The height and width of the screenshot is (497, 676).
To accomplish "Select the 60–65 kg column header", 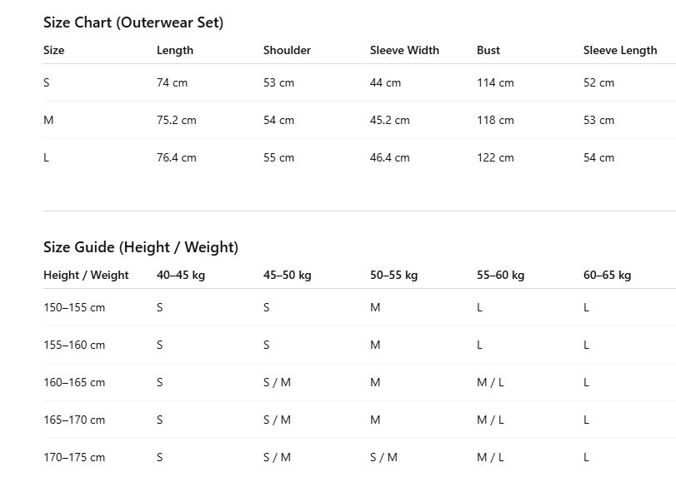I will (x=607, y=276).
